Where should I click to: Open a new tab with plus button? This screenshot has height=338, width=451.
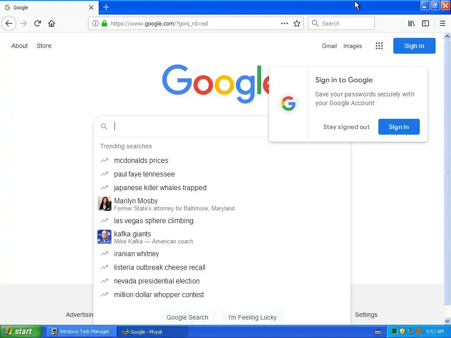click(x=106, y=7)
